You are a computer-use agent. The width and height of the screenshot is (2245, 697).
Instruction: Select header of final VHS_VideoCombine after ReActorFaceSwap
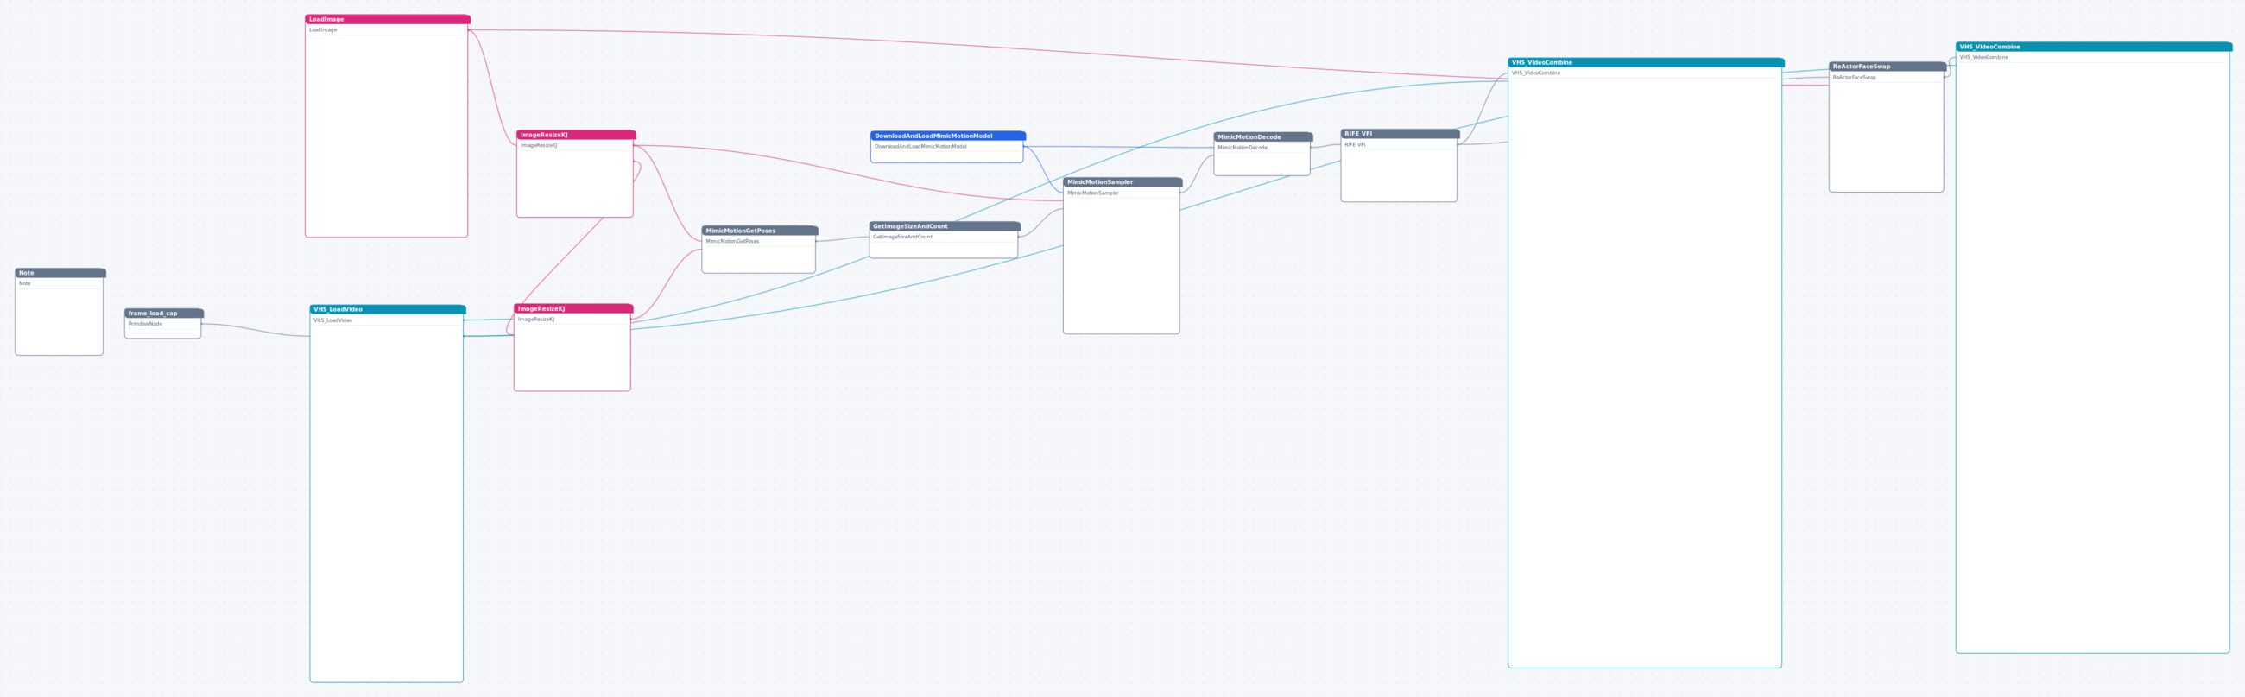click(2093, 47)
